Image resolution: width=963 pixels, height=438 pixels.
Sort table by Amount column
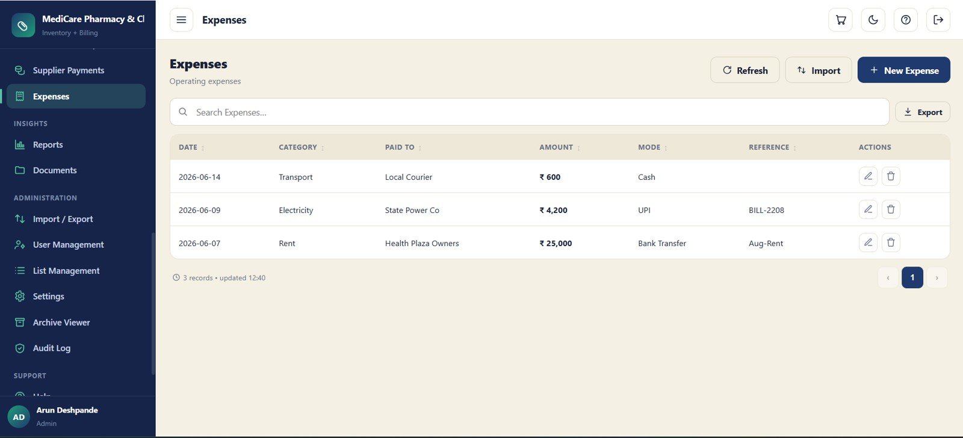[560, 147]
